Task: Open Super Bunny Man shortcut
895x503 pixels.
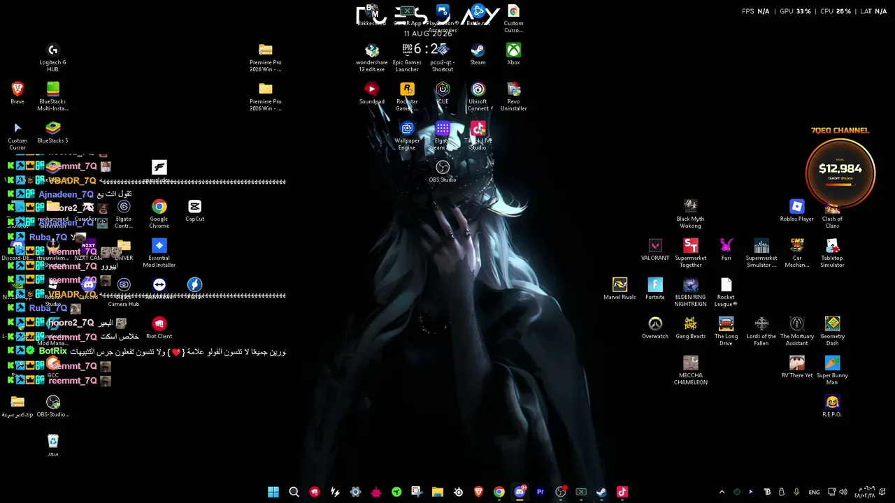Action: click(832, 370)
